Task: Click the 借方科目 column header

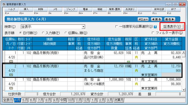Action: click(94, 39)
